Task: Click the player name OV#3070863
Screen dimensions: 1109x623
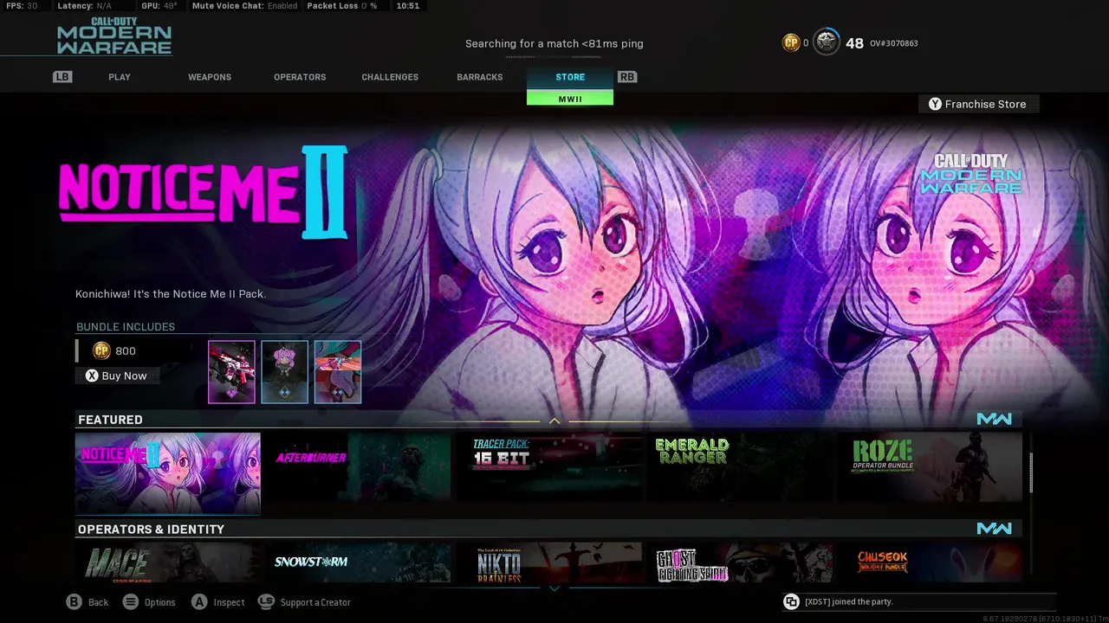Action: 893,43
